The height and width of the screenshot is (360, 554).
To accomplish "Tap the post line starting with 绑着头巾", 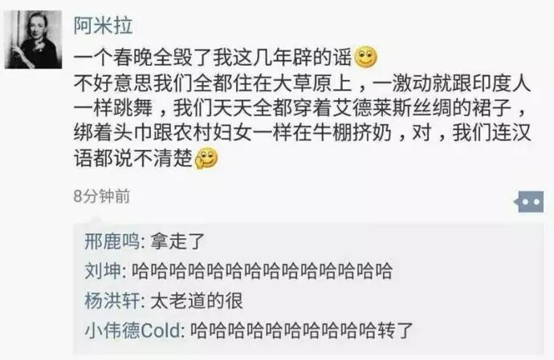I will point(303,133).
